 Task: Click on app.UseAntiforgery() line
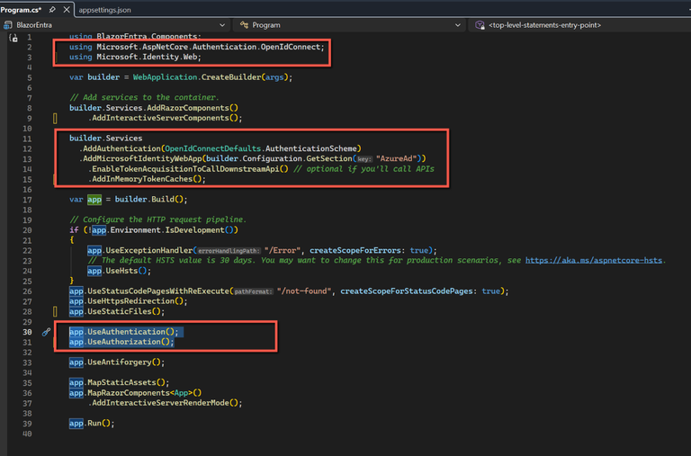[x=117, y=362]
